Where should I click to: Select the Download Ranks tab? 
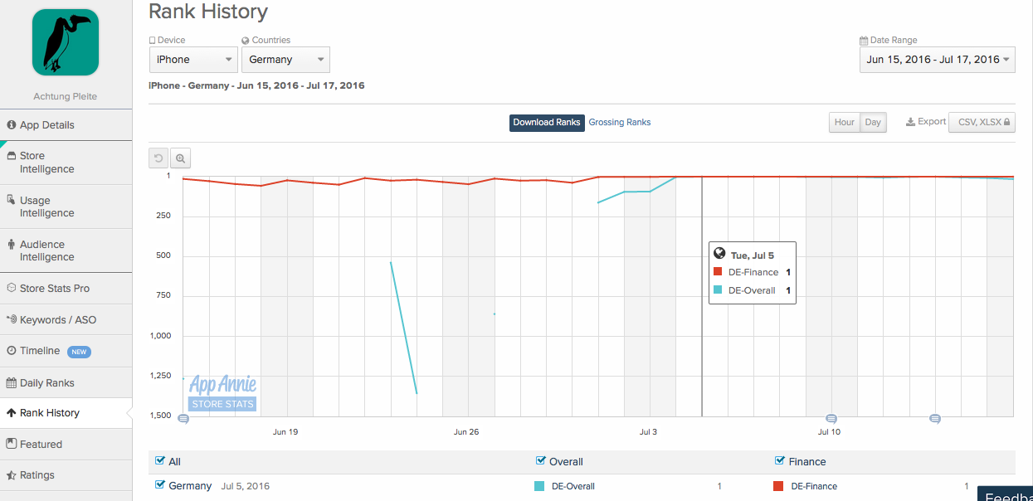coord(547,123)
